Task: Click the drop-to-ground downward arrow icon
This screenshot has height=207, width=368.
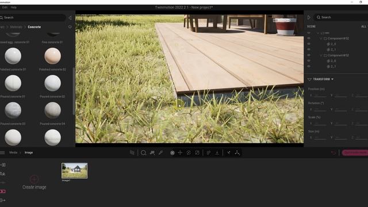Action: [x=217, y=153]
